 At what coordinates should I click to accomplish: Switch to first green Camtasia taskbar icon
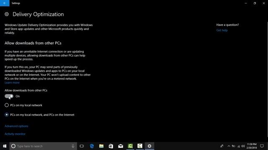[130, 146]
